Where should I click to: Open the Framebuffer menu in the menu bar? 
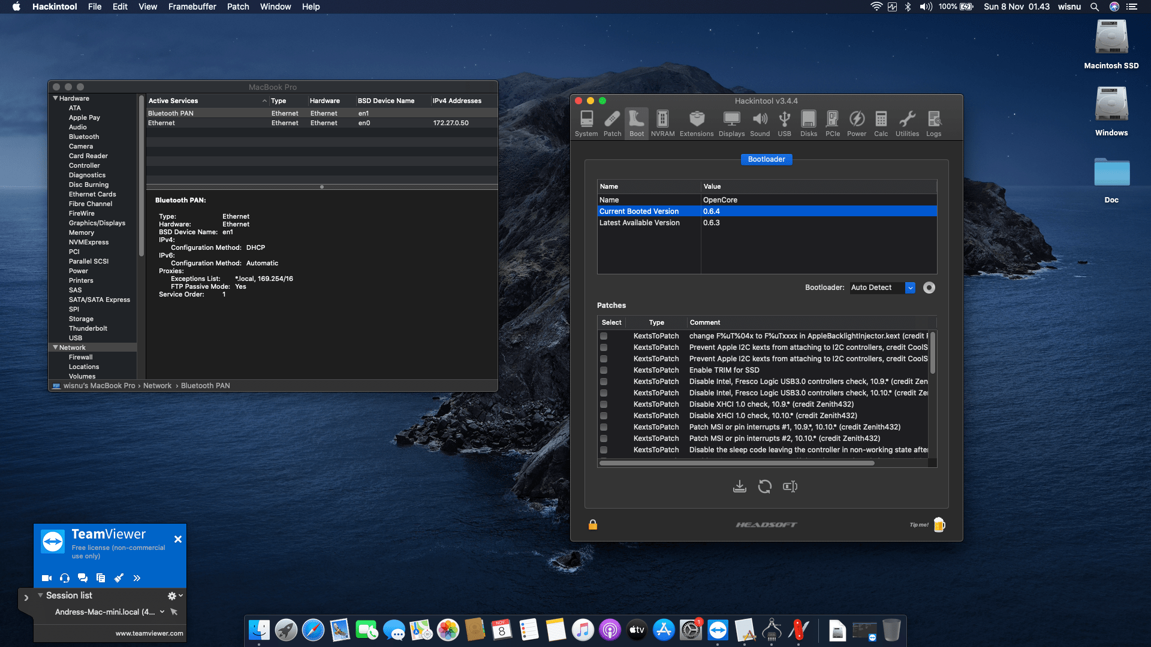tap(192, 7)
